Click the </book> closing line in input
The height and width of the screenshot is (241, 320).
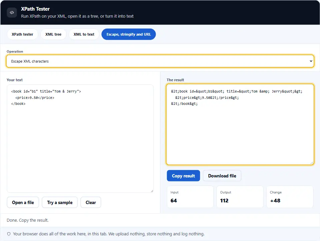(18, 104)
